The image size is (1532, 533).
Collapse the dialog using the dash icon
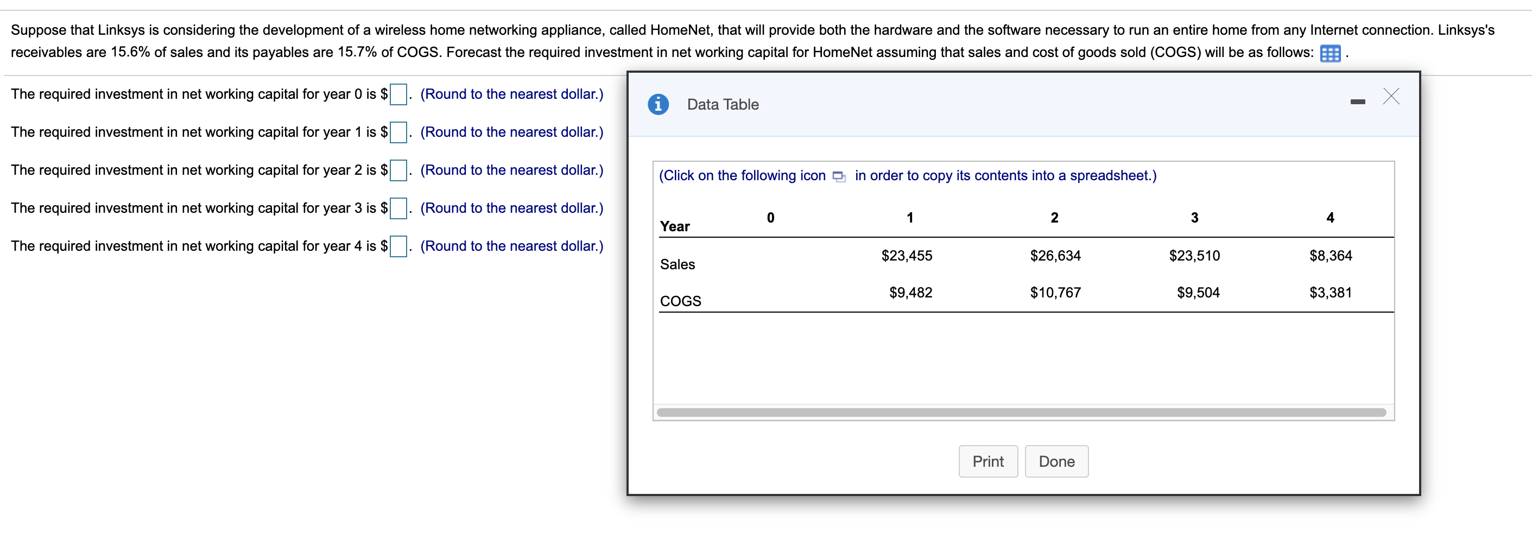[1358, 101]
